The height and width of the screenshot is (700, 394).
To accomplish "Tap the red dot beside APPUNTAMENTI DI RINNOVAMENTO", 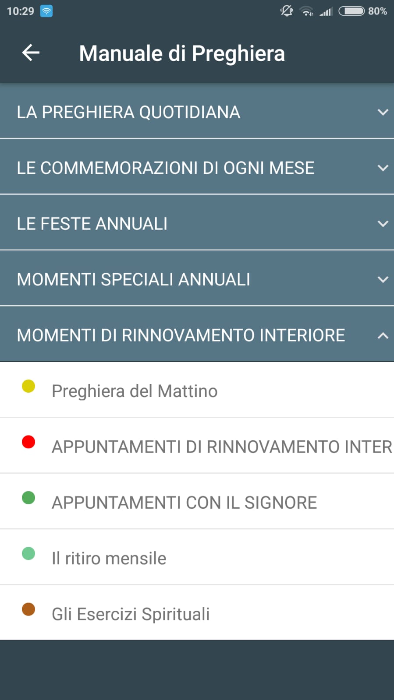I will 28,442.
